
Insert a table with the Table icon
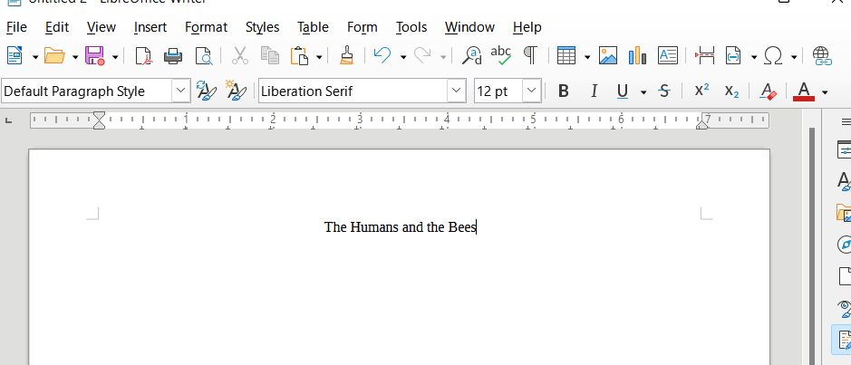(566, 55)
